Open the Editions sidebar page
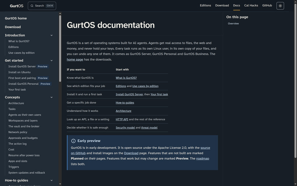This screenshot has height=186, width=297. (x=13, y=47)
